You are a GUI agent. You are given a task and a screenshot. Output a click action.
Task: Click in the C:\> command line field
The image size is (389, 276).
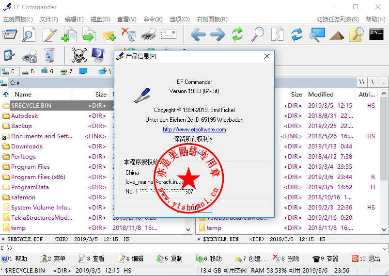191,248
